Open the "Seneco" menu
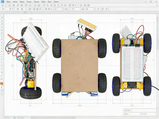The image size is (159, 119). point(56,2)
